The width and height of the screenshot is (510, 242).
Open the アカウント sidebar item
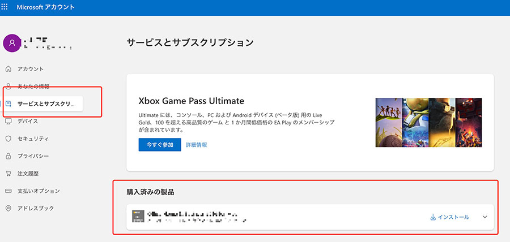[x=31, y=69]
